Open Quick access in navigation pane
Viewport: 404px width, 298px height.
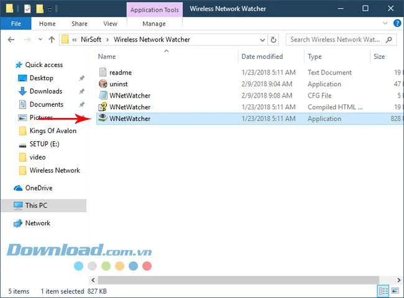[x=44, y=65]
